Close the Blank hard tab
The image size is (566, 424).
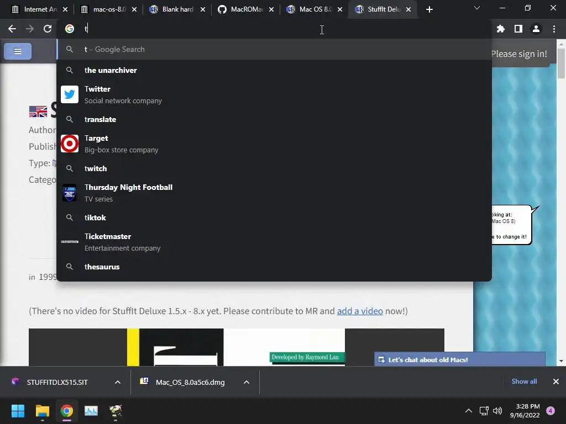point(203,9)
